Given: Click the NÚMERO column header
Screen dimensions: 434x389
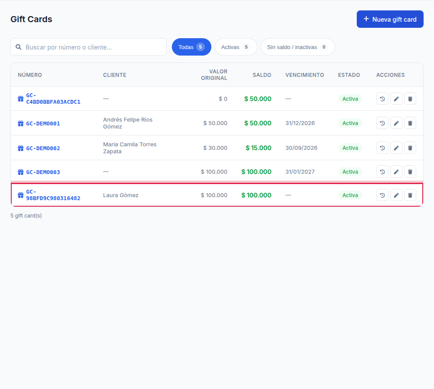Looking at the screenshot, I should [30, 75].
